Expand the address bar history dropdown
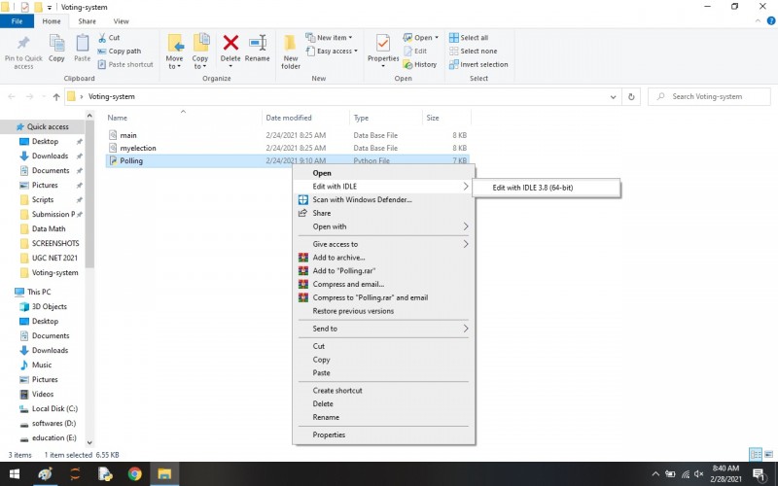The image size is (778, 486). (614, 96)
